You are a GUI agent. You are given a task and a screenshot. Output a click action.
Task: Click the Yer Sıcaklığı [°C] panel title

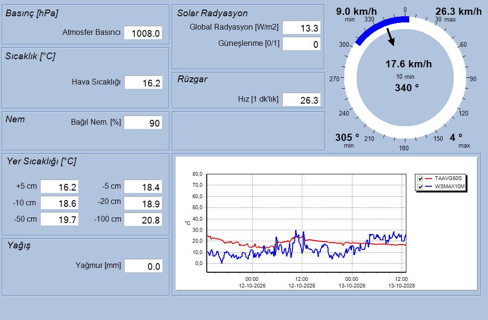[x=42, y=161]
